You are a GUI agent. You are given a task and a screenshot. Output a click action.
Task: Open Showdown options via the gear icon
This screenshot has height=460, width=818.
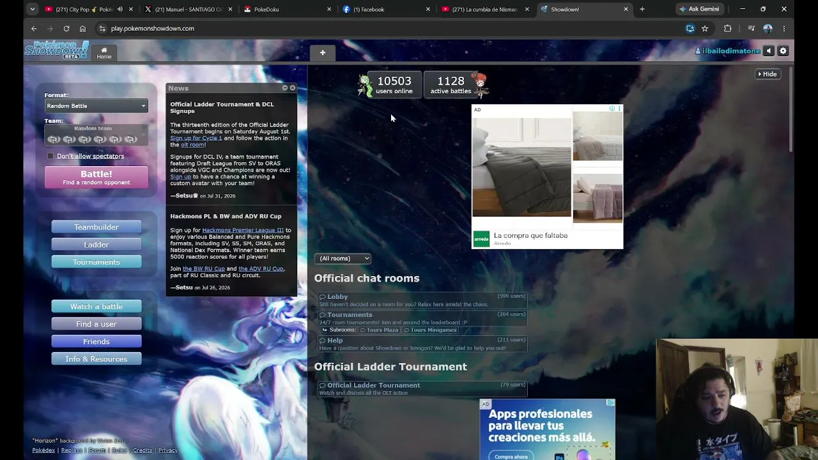[783, 51]
